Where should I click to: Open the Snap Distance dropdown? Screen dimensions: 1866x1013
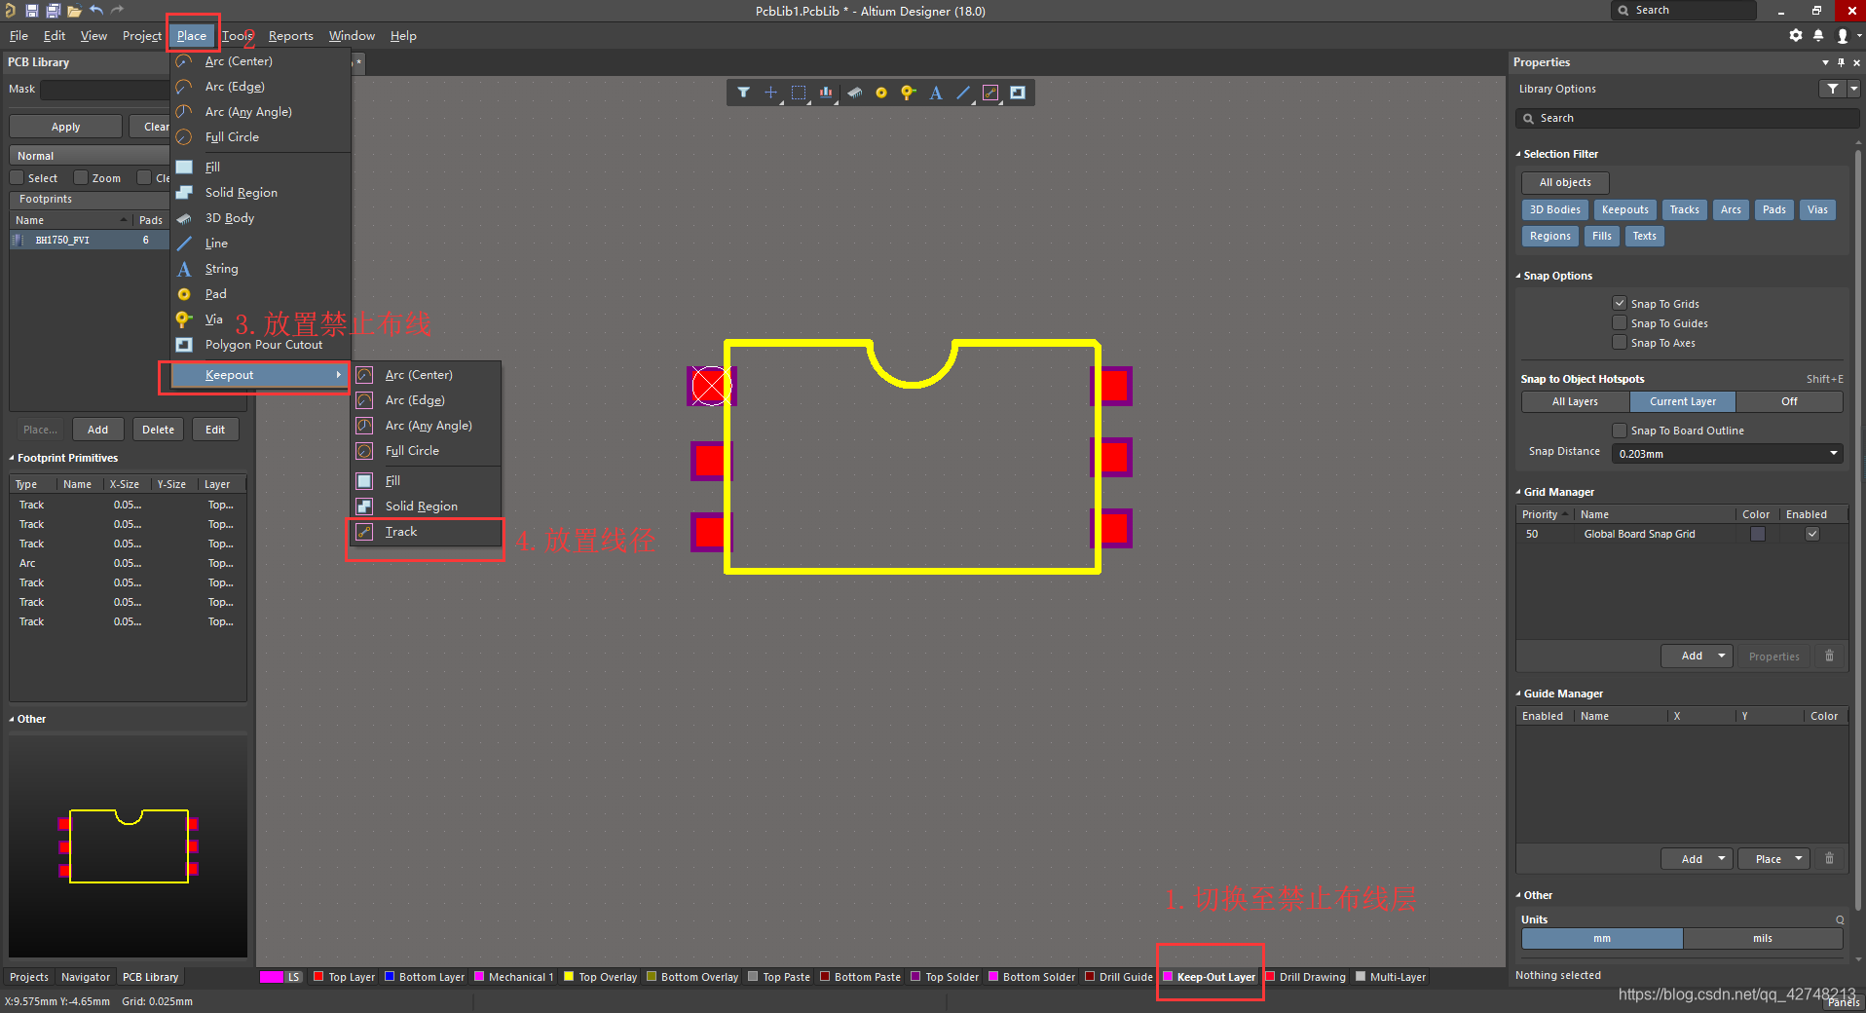[x=1833, y=453]
